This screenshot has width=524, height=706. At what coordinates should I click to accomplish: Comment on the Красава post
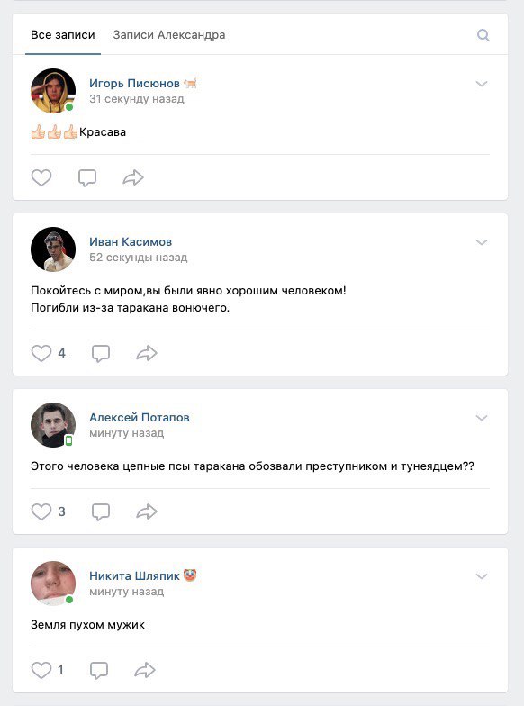[x=86, y=178]
